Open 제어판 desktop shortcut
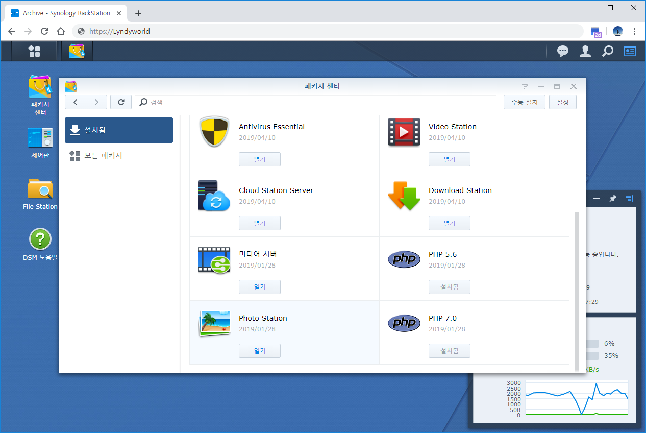This screenshot has height=433, width=646. pyautogui.click(x=40, y=143)
